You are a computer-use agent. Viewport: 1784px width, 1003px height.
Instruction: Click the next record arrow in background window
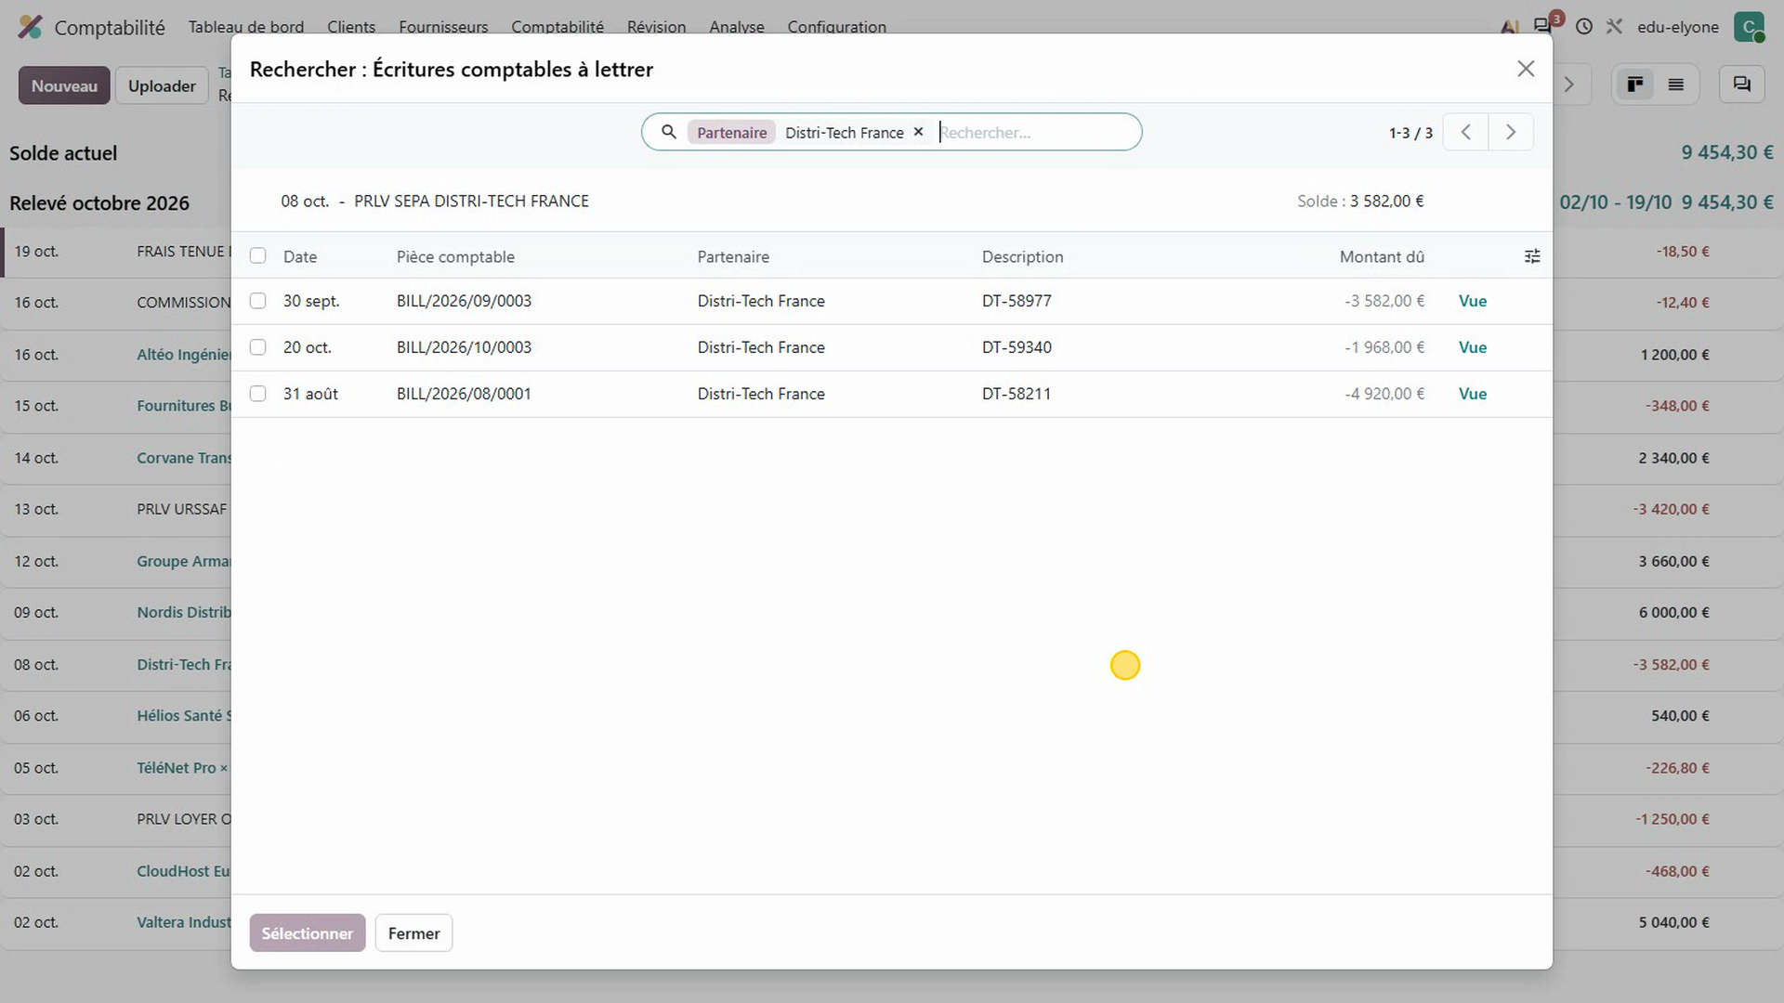point(1569,85)
